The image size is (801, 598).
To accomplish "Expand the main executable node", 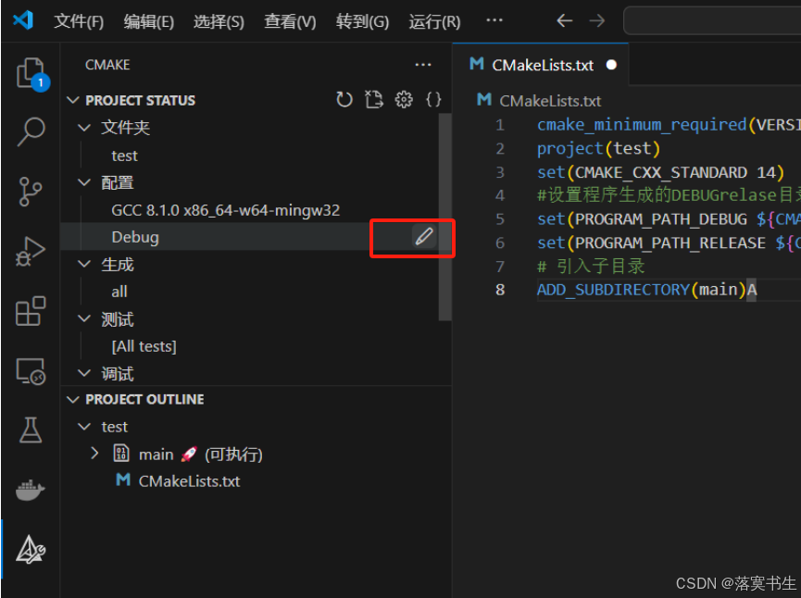I will pyautogui.click(x=94, y=453).
